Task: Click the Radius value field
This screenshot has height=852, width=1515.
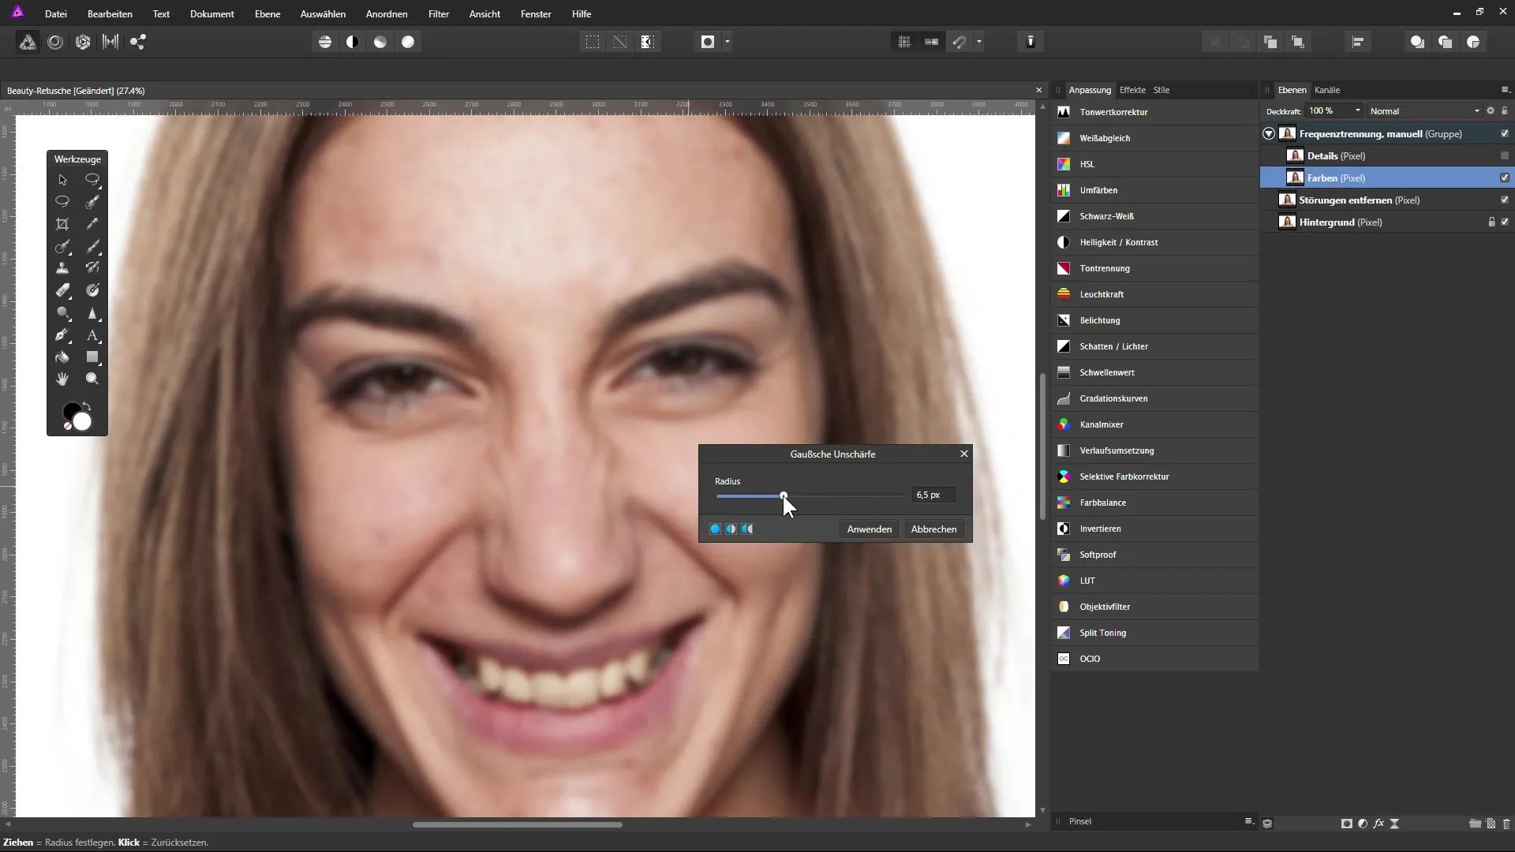Action: [x=933, y=495]
